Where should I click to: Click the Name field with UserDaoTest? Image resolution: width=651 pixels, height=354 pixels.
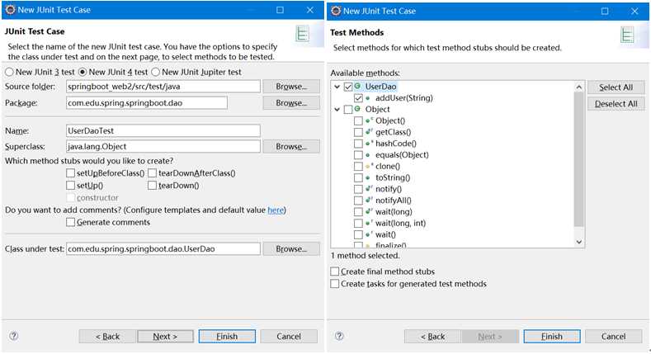tap(163, 130)
